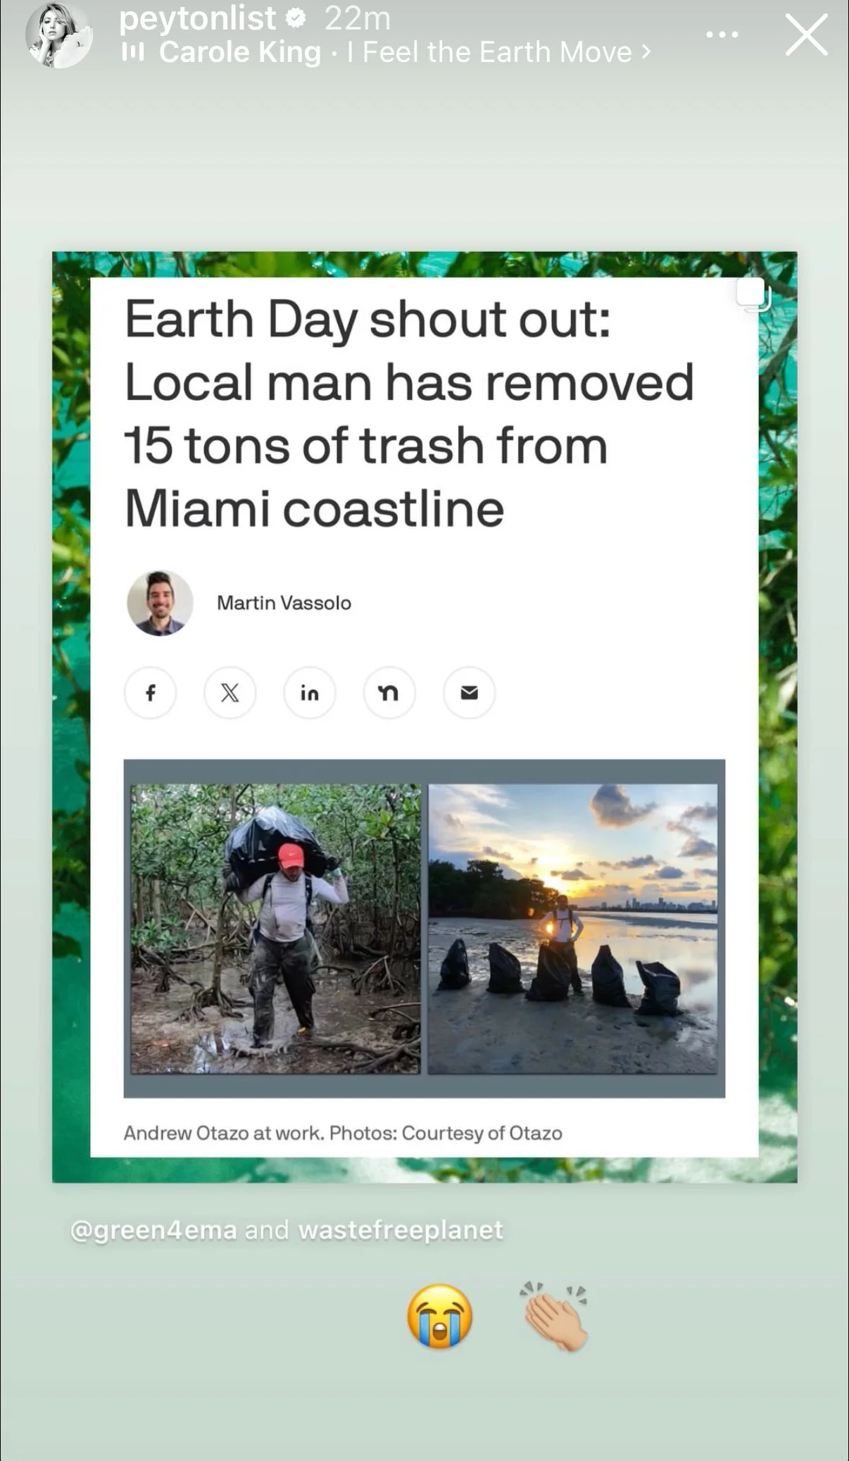Screen dimensions: 849x1461
Task: Open the Earth Day article headline
Action: (x=409, y=414)
